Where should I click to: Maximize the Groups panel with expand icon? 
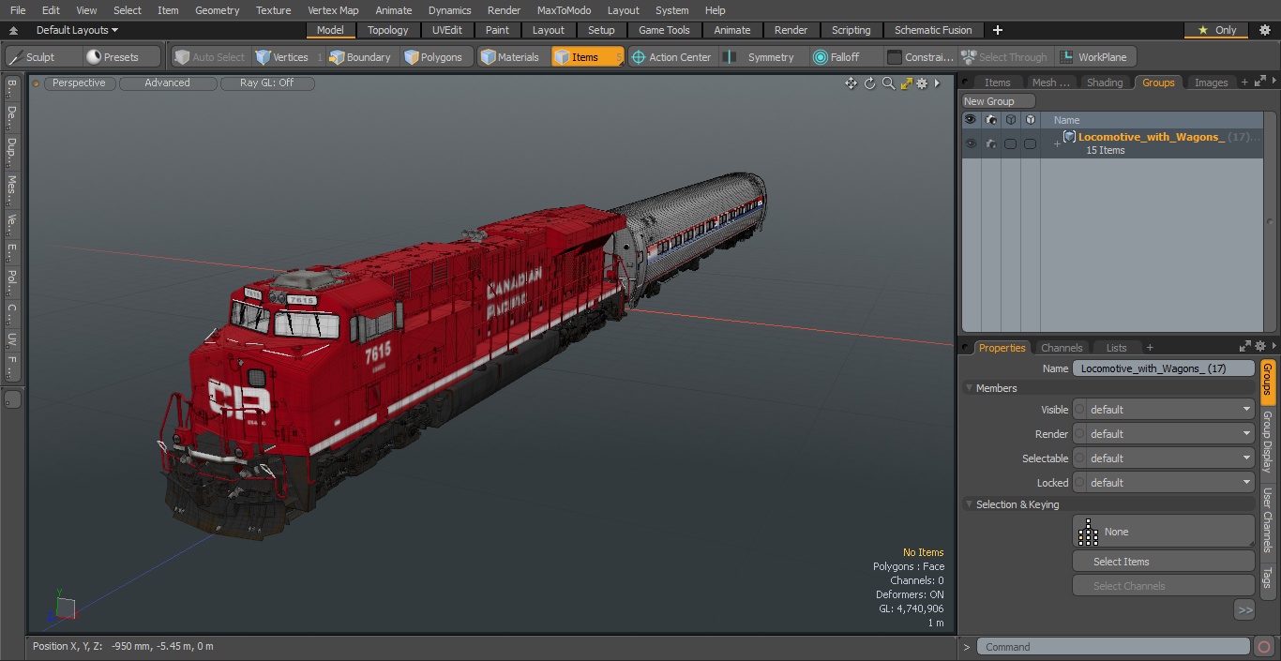tap(1258, 83)
